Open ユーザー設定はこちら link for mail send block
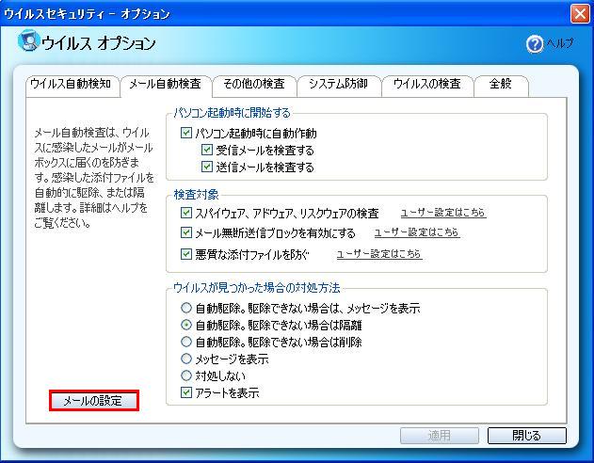 coord(417,232)
